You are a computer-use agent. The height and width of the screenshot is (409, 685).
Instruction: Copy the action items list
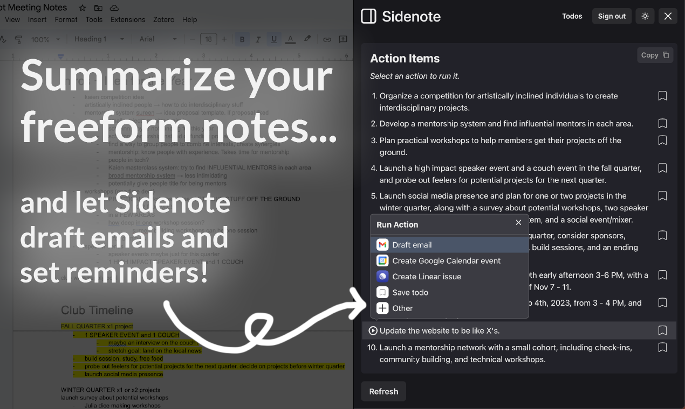655,55
